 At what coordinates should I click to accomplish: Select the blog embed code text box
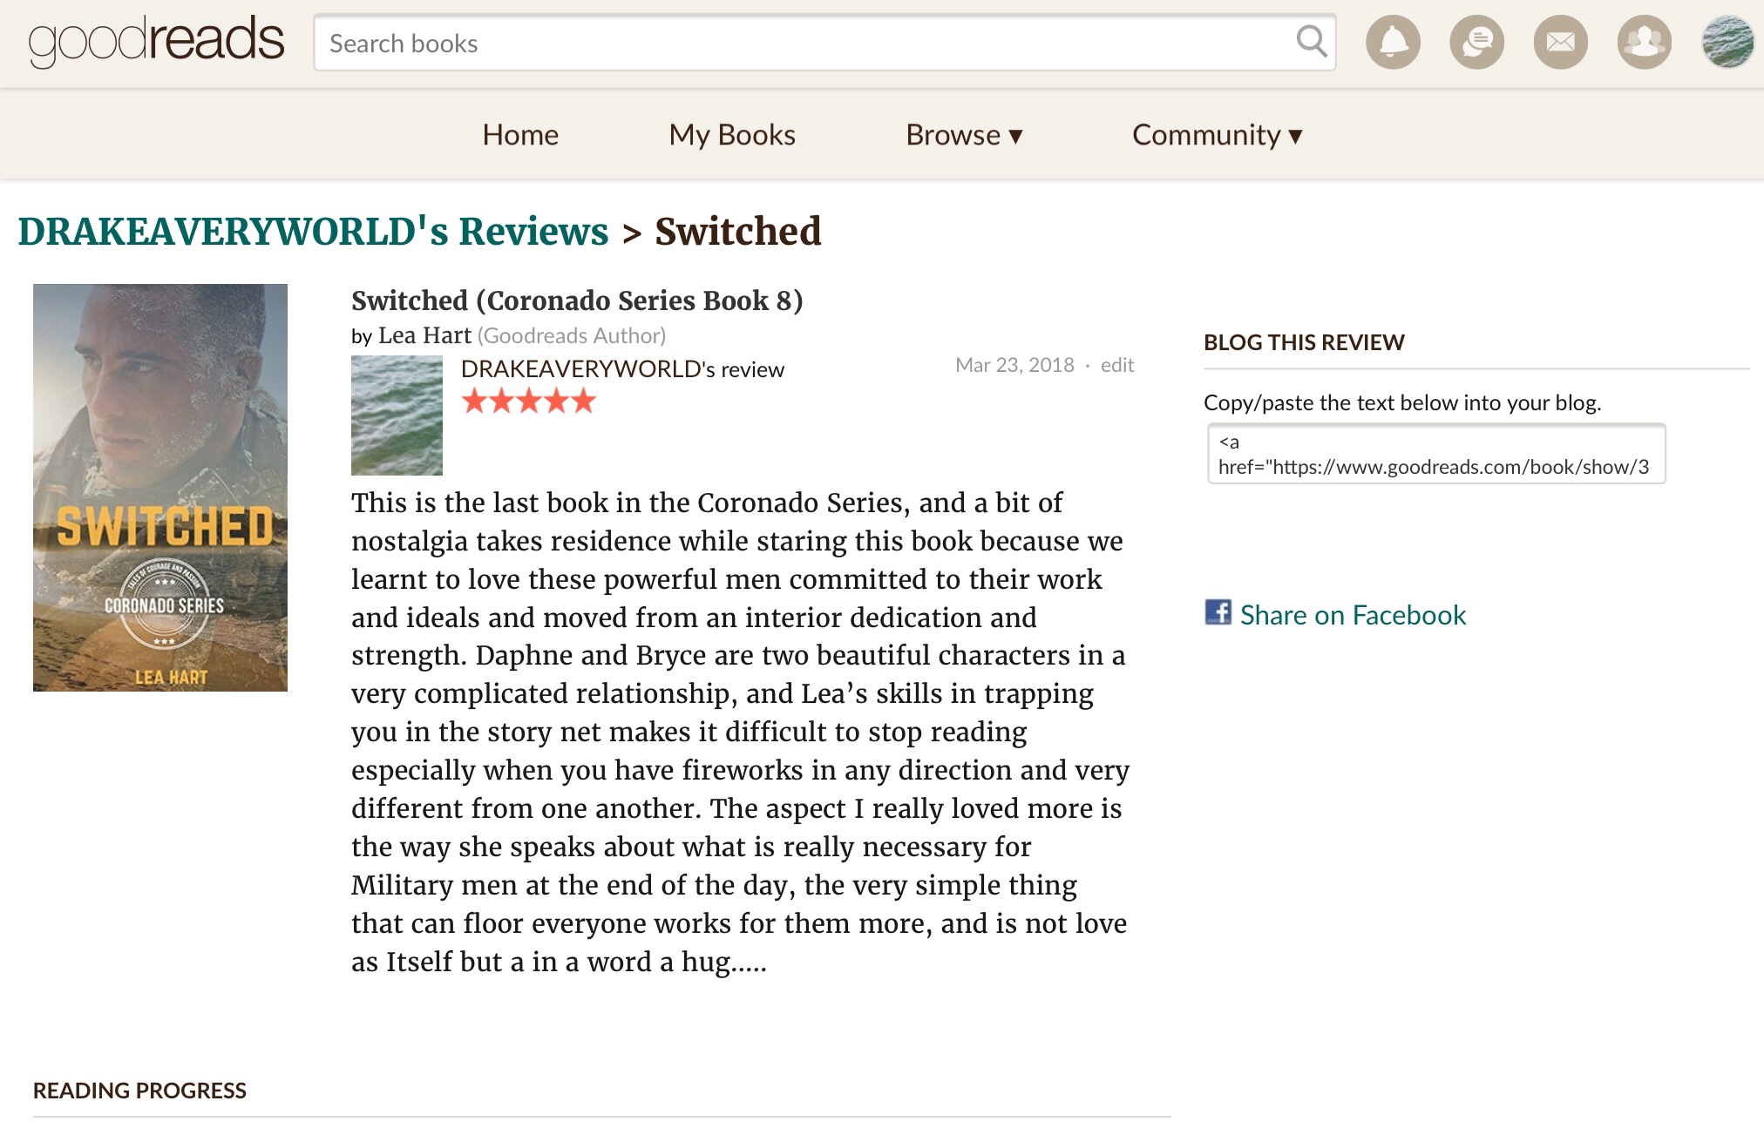click(x=1435, y=454)
